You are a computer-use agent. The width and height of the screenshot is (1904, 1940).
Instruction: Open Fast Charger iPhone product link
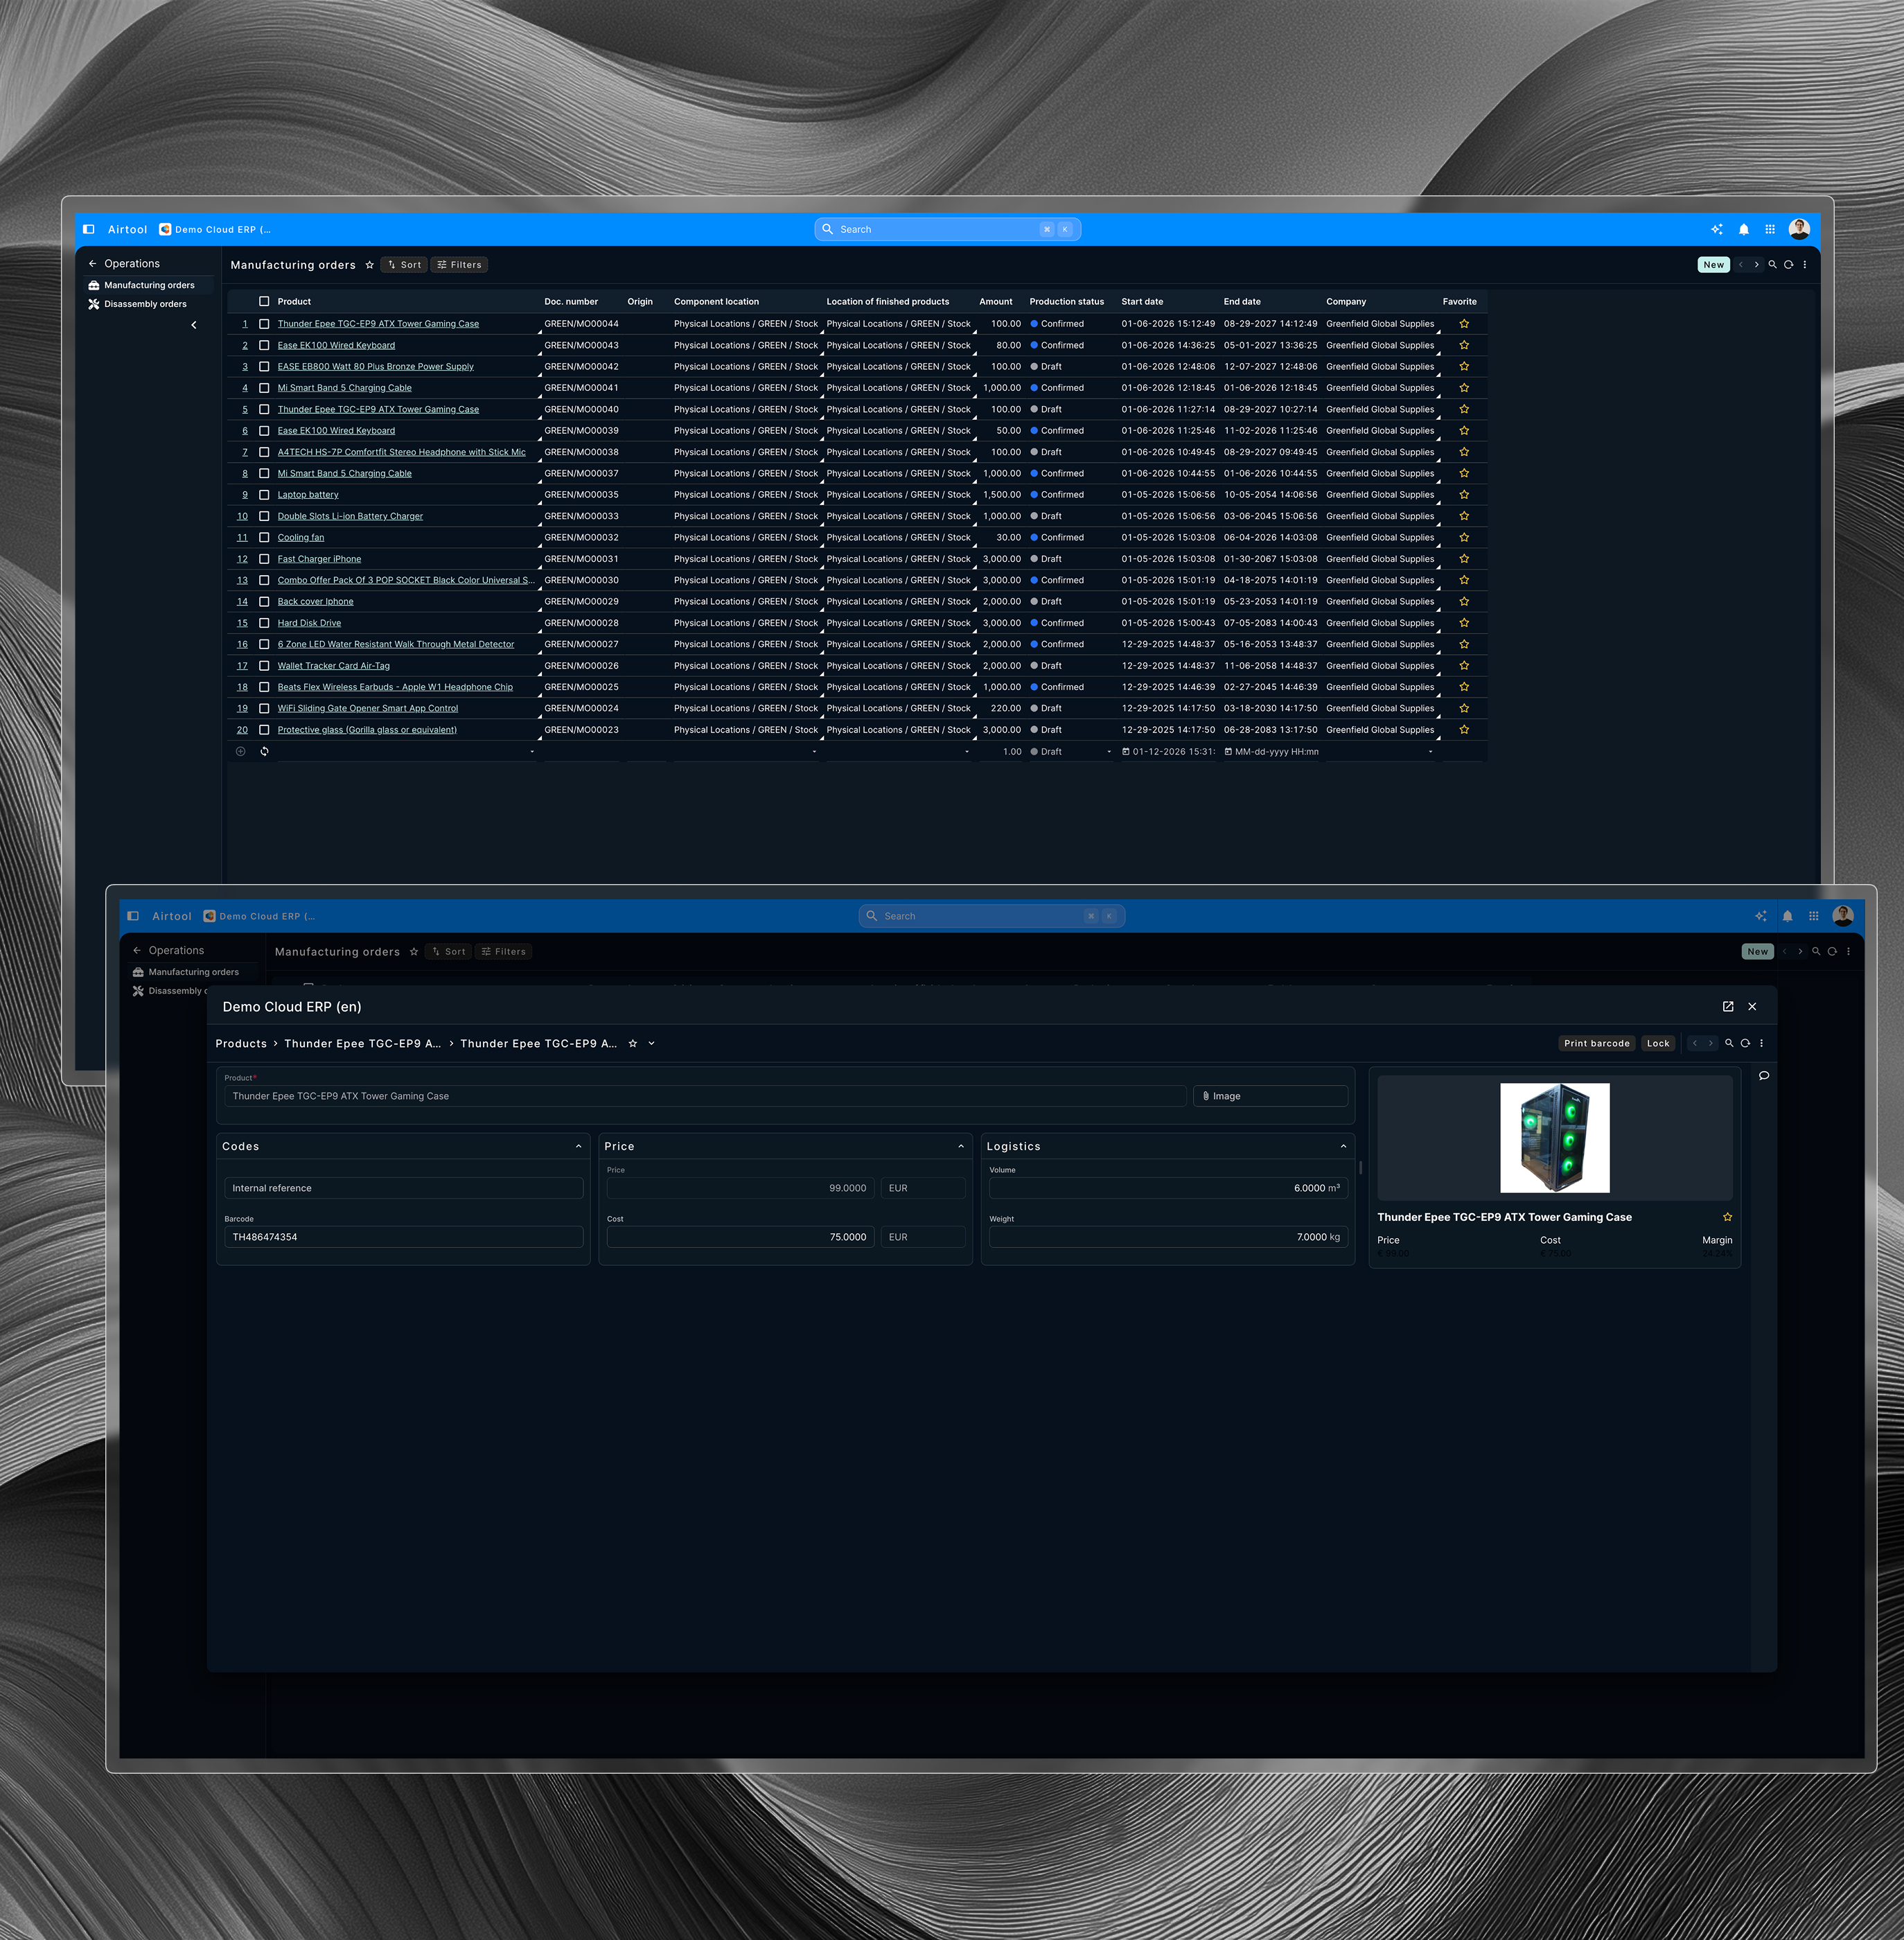[x=319, y=559]
